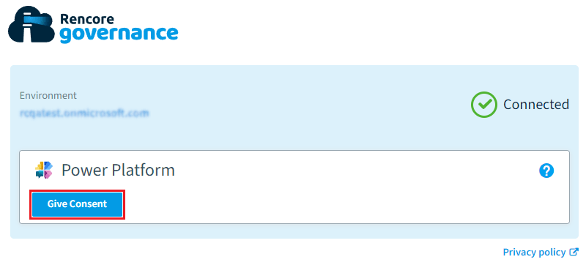Click the external link icon beside Privacy policy

[x=574, y=253]
